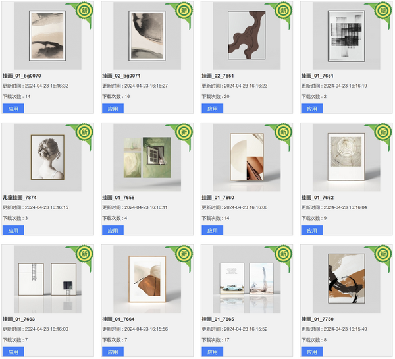Image resolution: width=395 pixels, height=359 pixels.
Task: Click the 挂画_01_7665 title text
Action: [x=218, y=319]
